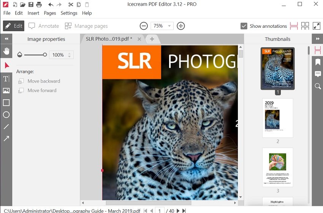323x213 pixels.
Task: Open the Bookmarks panel icon
Action: click(x=318, y=62)
